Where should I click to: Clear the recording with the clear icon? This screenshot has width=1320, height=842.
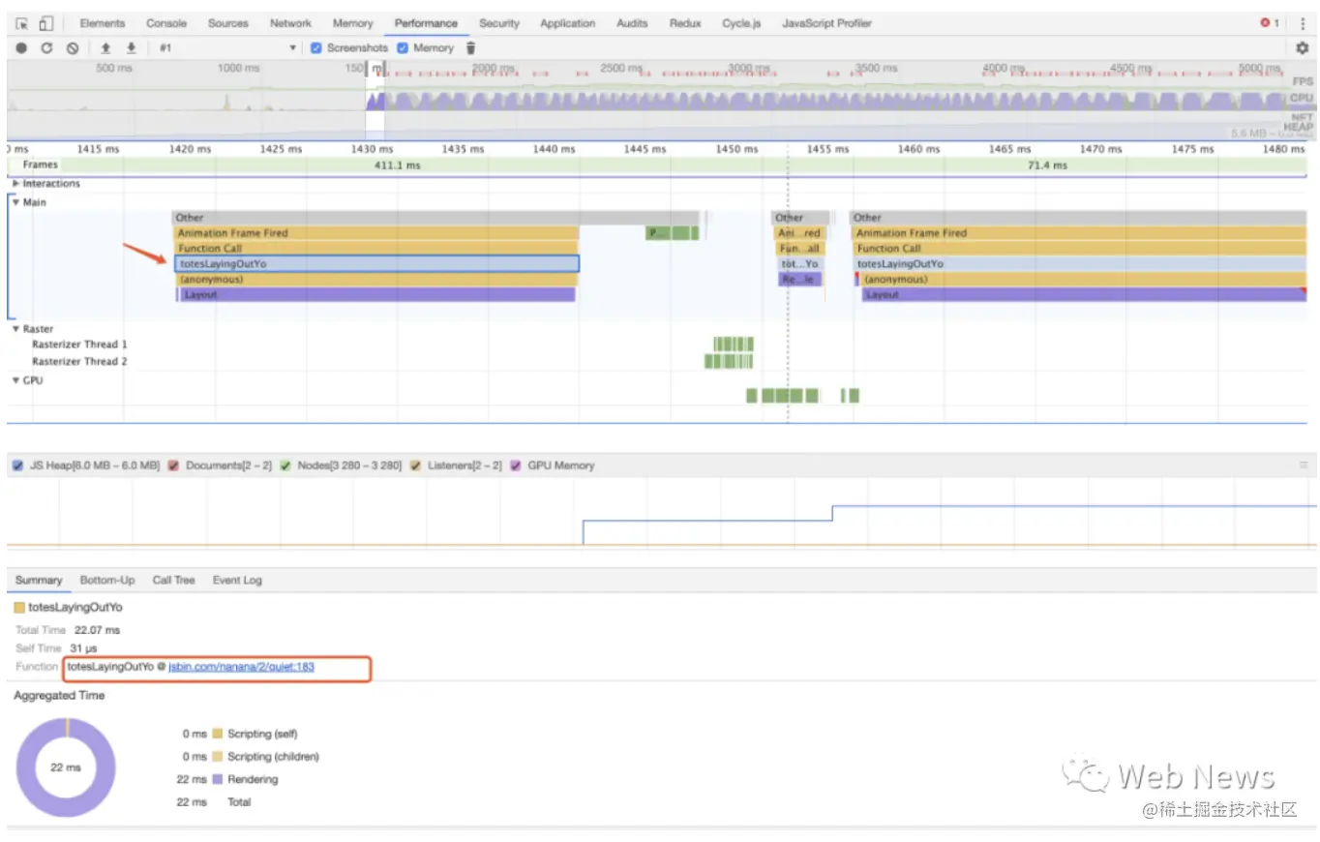[x=73, y=47]
